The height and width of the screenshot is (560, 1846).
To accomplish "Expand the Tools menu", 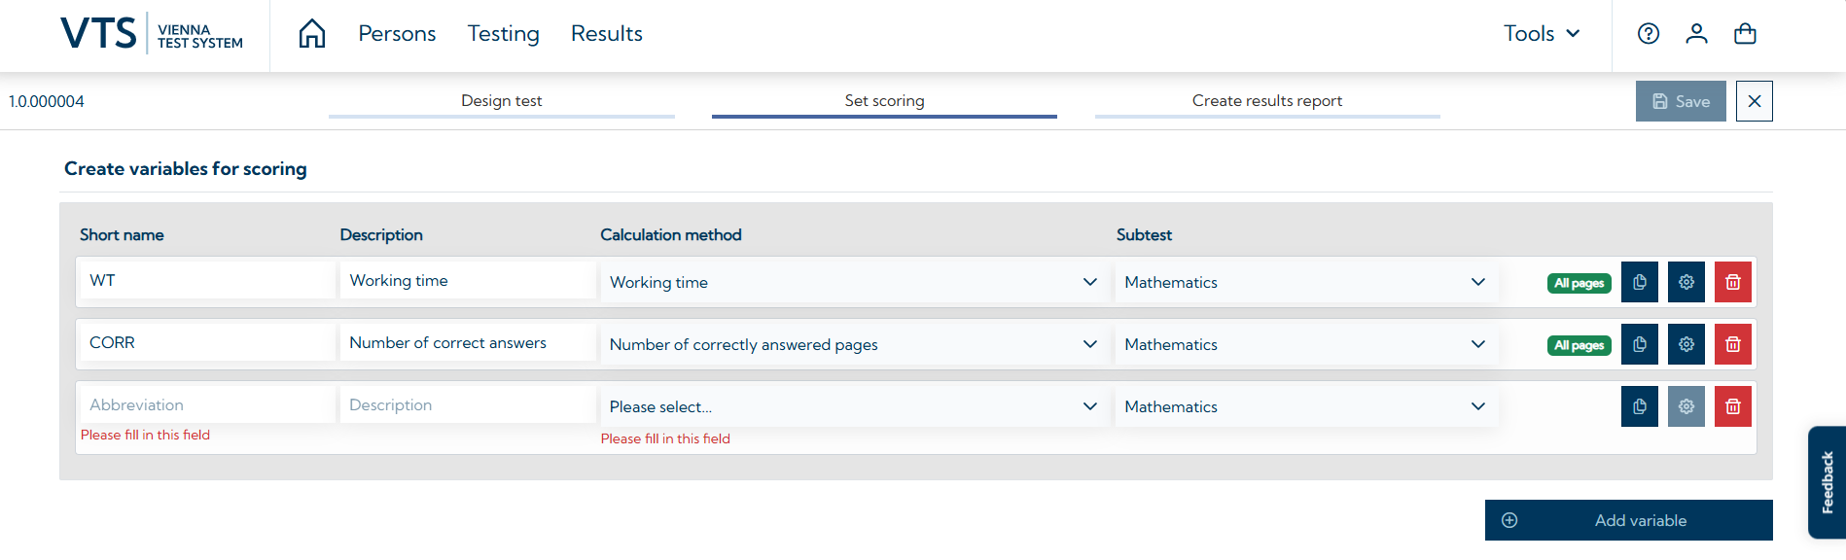I will click(x=1542, y=34).
